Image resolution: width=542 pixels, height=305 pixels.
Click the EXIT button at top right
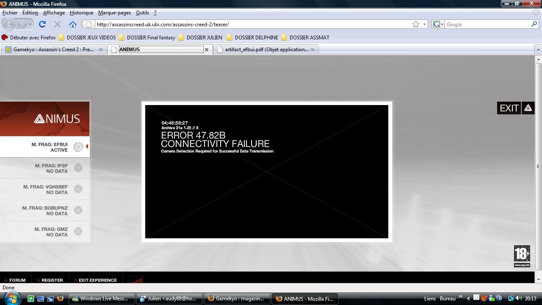point(509,108)
